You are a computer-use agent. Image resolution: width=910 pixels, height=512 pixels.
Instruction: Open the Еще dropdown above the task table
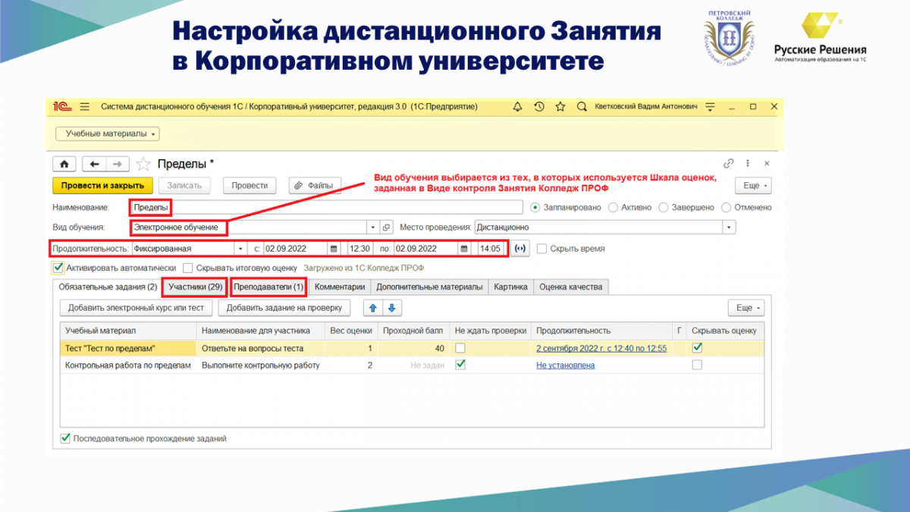[745, 308]
